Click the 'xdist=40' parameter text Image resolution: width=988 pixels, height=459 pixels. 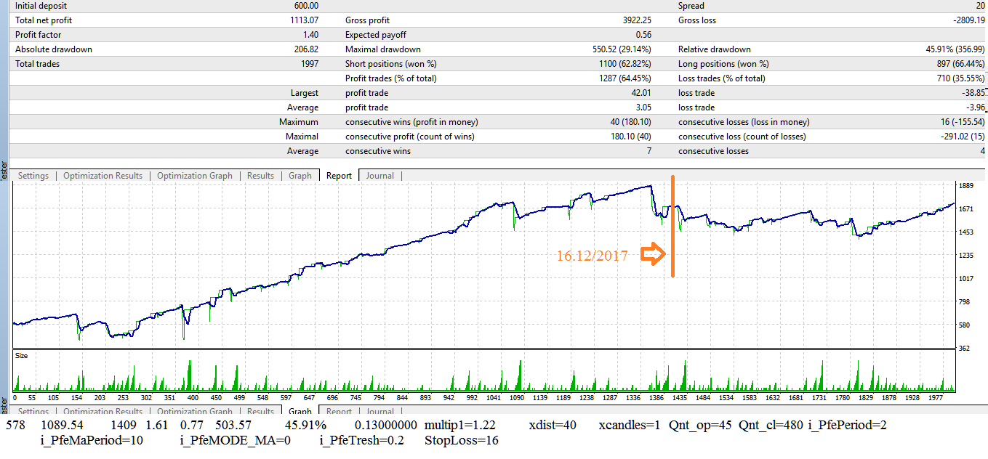(x=553, y=425)
